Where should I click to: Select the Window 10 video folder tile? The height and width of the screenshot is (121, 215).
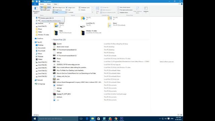(x=91, y=33)
